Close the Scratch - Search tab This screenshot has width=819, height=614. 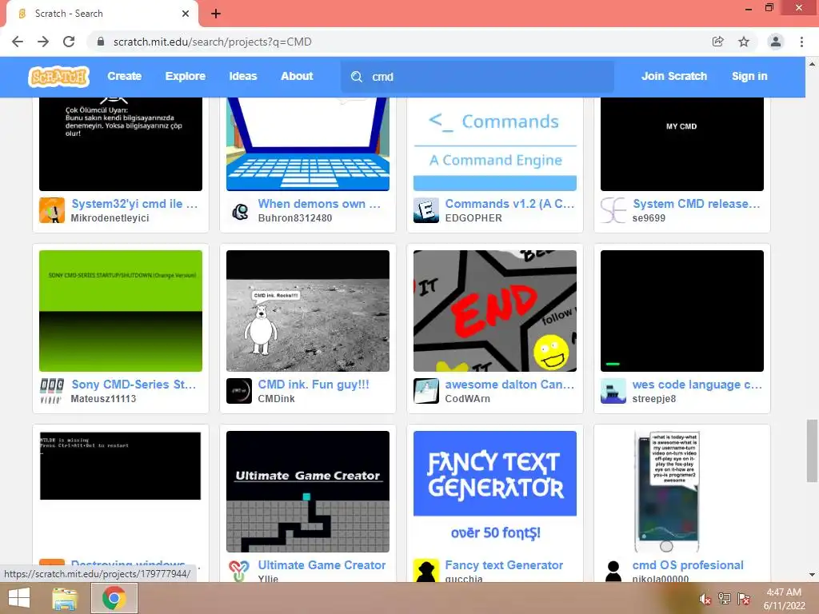186,14
